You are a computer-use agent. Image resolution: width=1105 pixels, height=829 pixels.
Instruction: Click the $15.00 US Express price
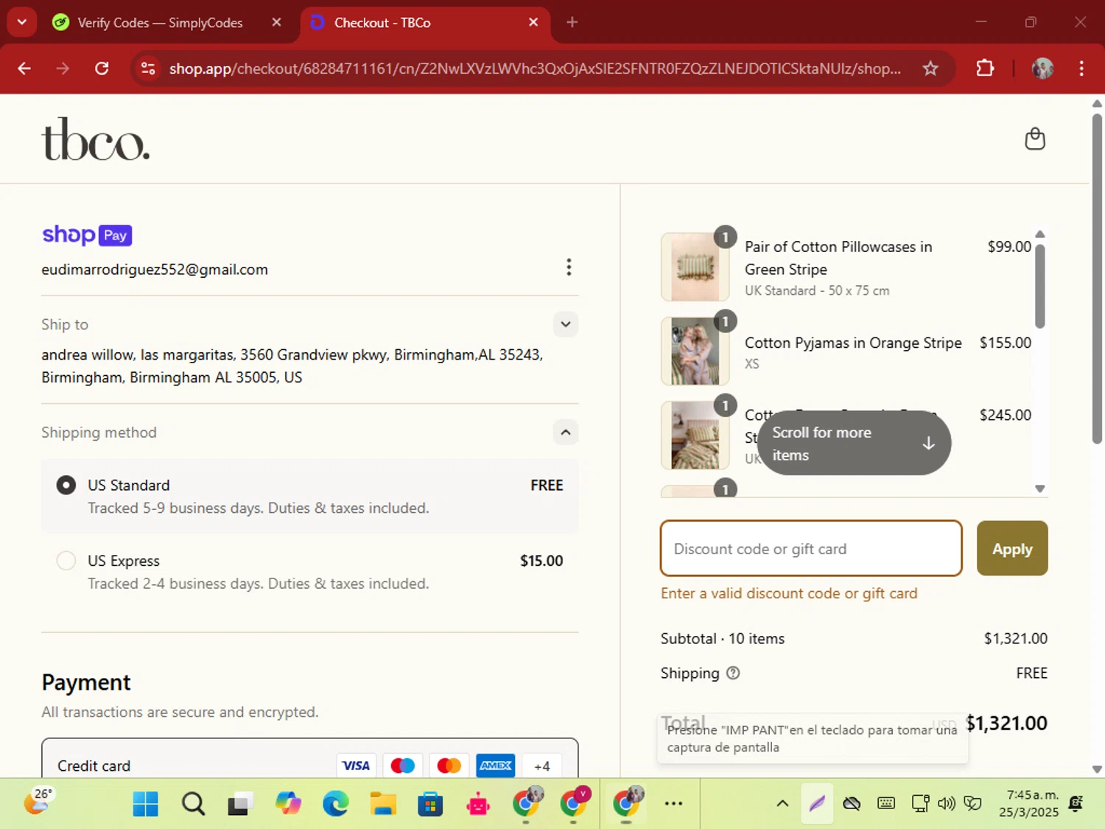click(x=541, y=561)
